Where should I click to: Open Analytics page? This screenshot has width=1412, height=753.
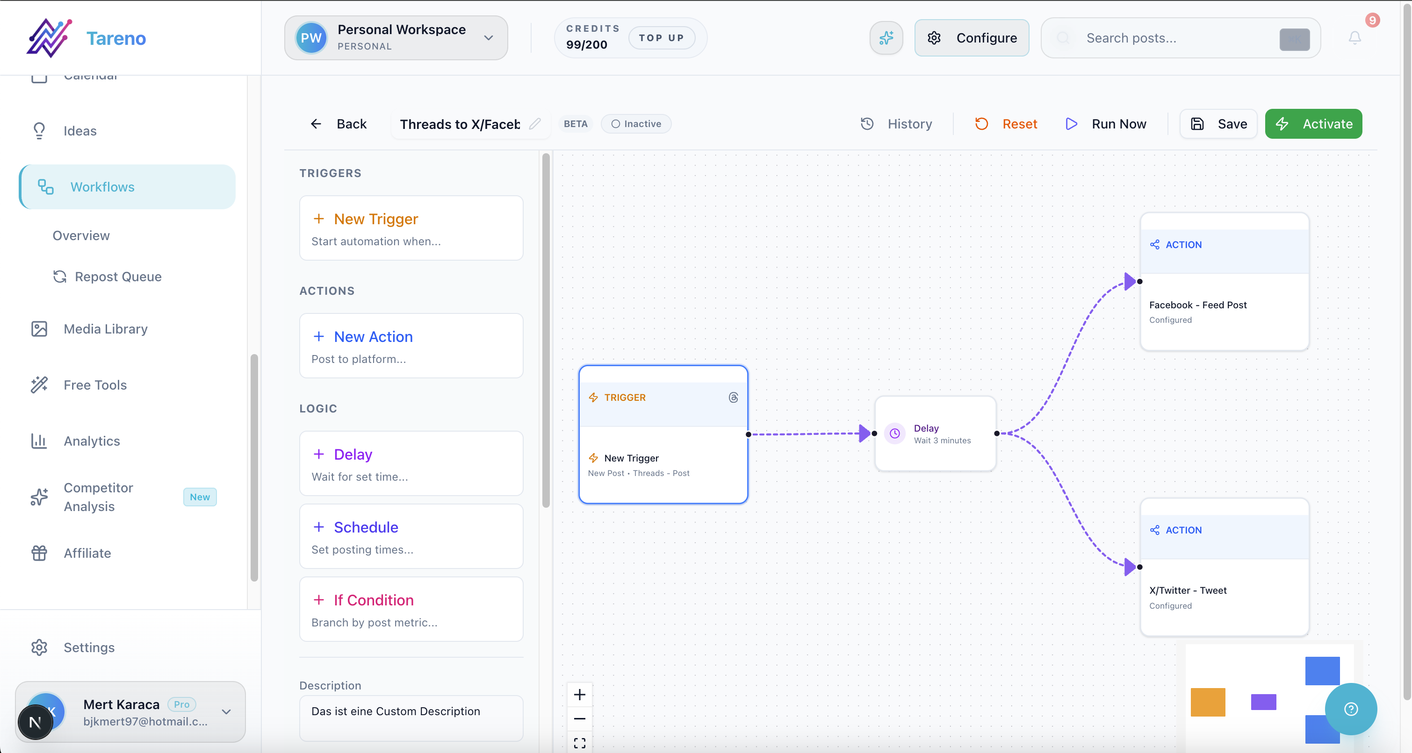pos(127,441)
